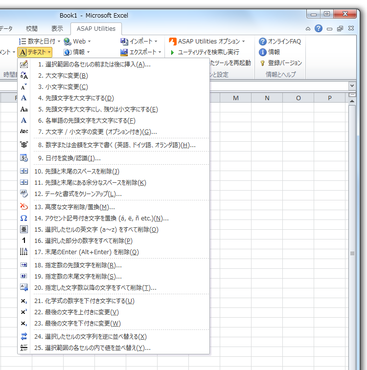This screenshot has width=367, height=370.
Task: Restore the workbook window with restore icon
Action: click(x=340, y=29)
